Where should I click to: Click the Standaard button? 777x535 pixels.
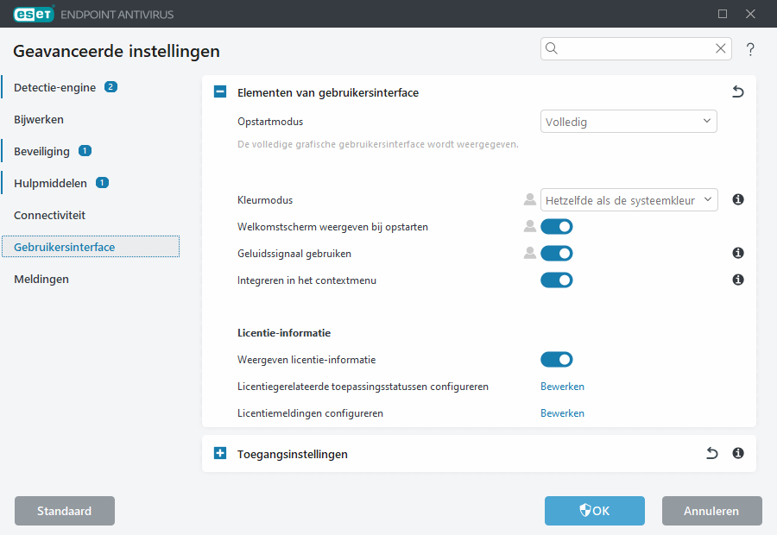(64, 510)
